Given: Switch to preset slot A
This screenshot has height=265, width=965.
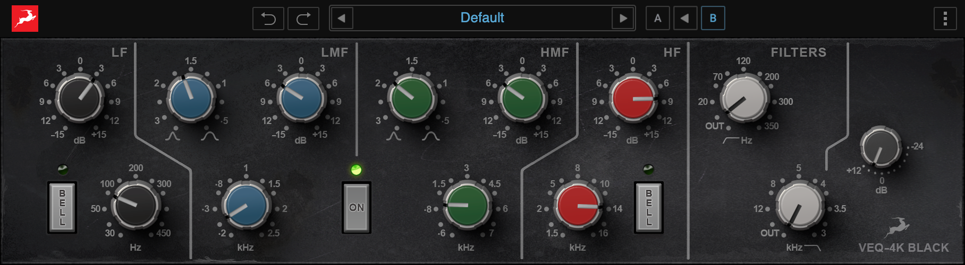Looking at the screenshot, I should coord(657,19).
